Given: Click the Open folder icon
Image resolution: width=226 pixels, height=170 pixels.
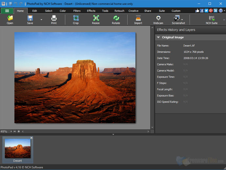Looking at the screenshot, I should pyautogui.click(x=10, y=18).
